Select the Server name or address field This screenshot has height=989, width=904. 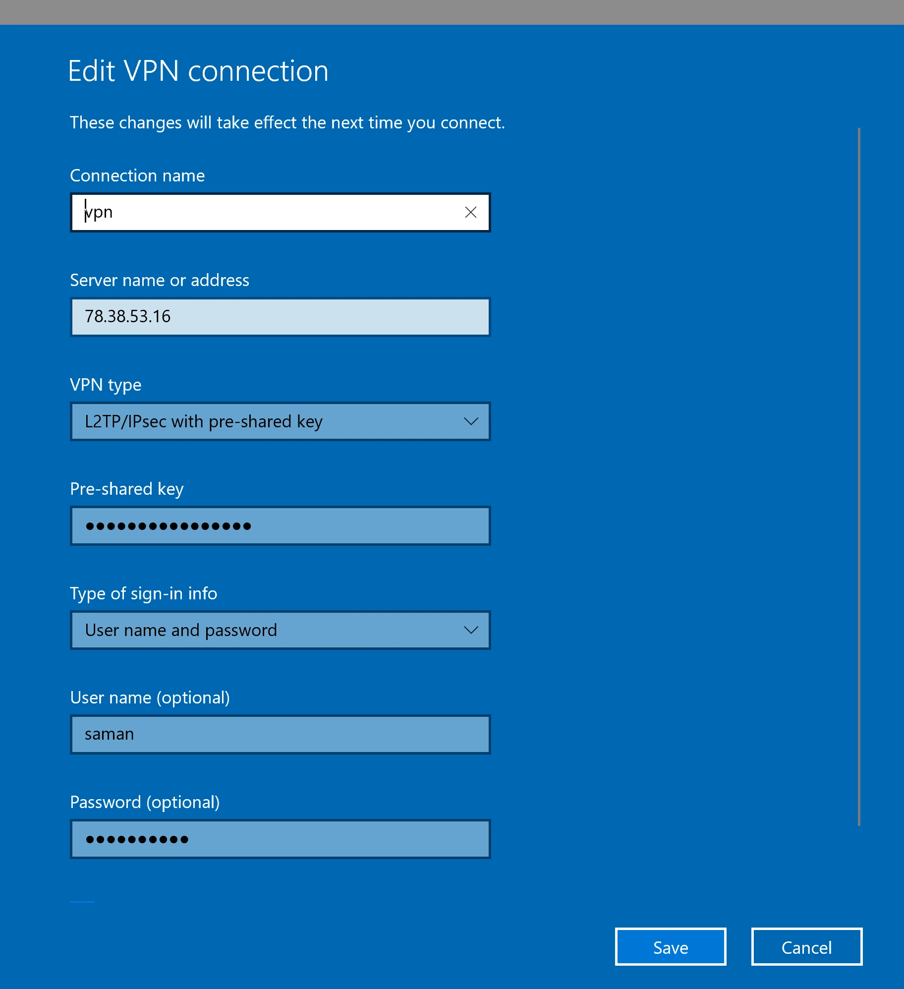click(280, 317)
